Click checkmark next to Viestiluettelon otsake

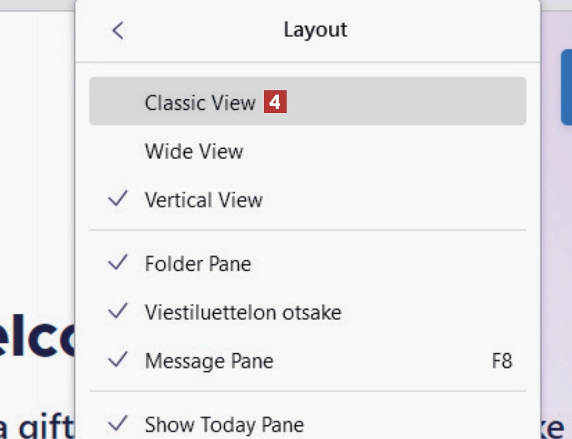click(x=118, y=311)
